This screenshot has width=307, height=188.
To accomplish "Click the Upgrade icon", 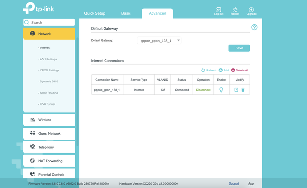I will click(251, 10).
